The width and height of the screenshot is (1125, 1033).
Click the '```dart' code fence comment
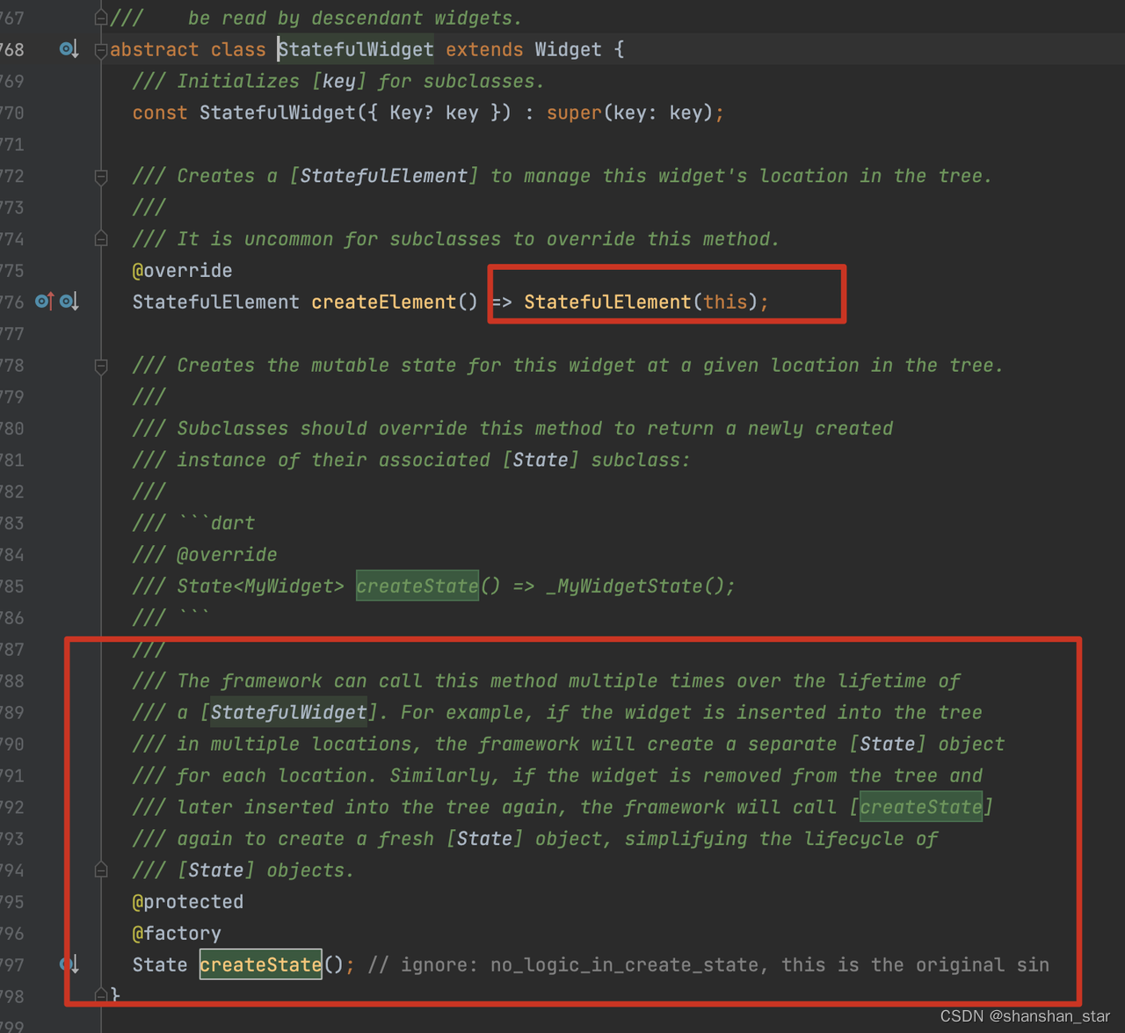216,523
